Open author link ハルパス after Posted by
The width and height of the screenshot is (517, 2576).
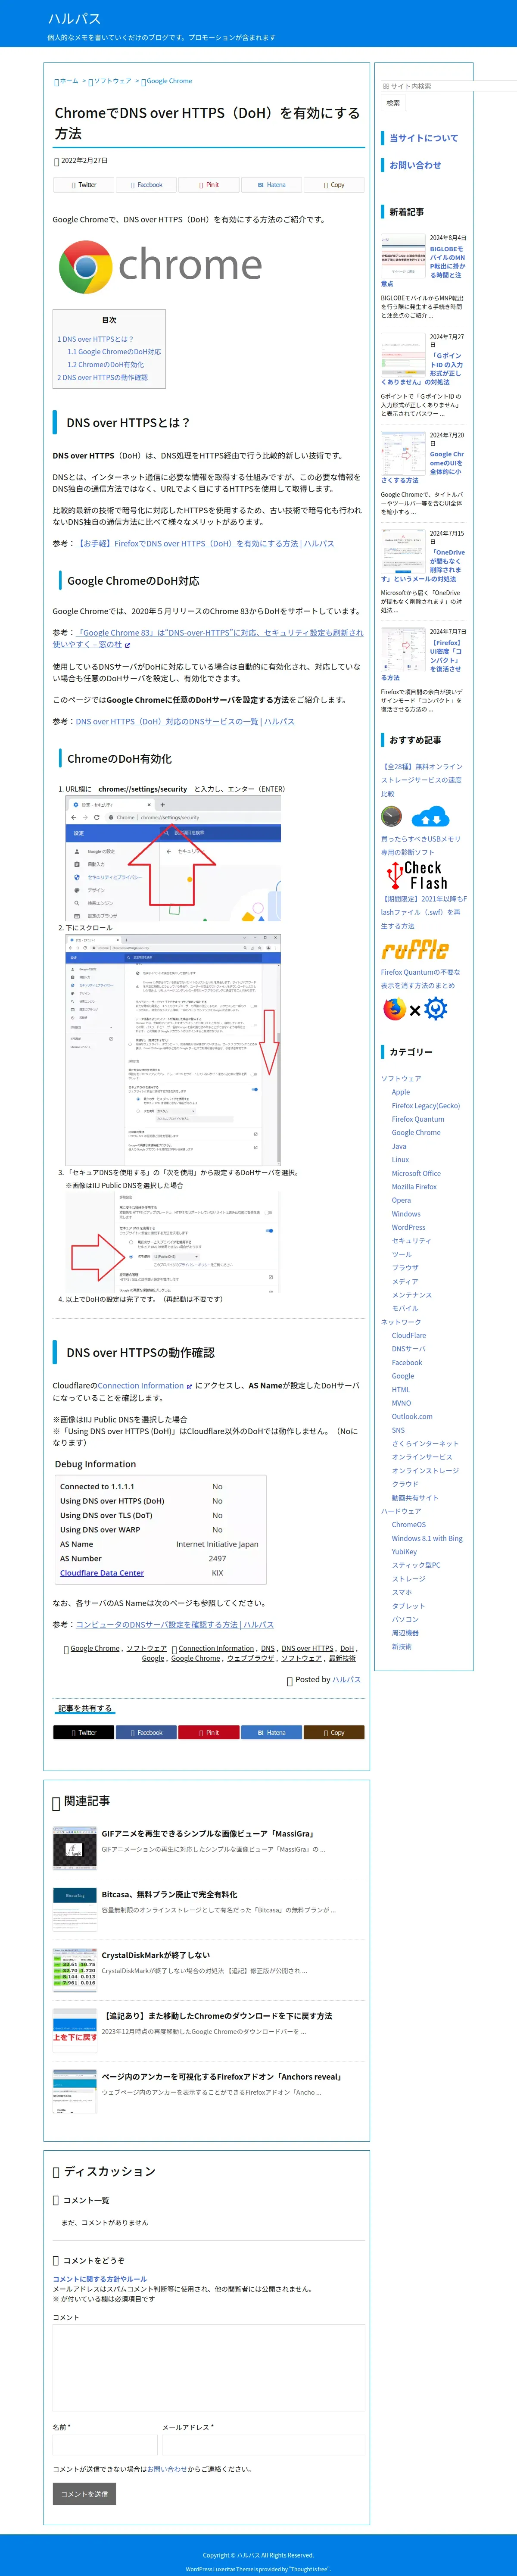(x=346, y=1680)
